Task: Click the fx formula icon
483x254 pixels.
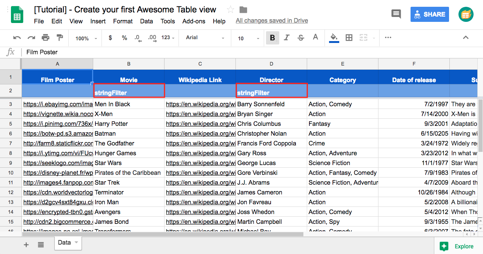Action: tap(11, 52)
